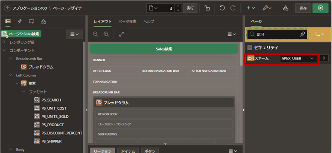Collapse the ファセット node
This screenshot has width=332, height=153.
coord(24,92)
